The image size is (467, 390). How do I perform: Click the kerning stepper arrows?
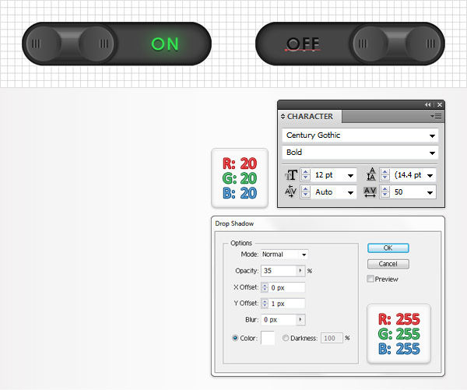click(x=306, y=191)
